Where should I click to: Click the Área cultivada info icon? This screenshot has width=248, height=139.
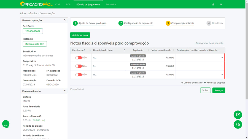pyautogui.click(x=40, y=116)
